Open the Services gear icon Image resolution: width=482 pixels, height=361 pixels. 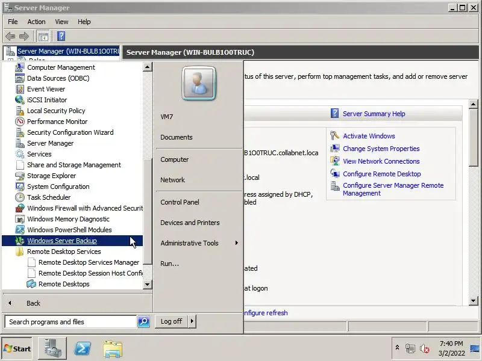[20, 154]
